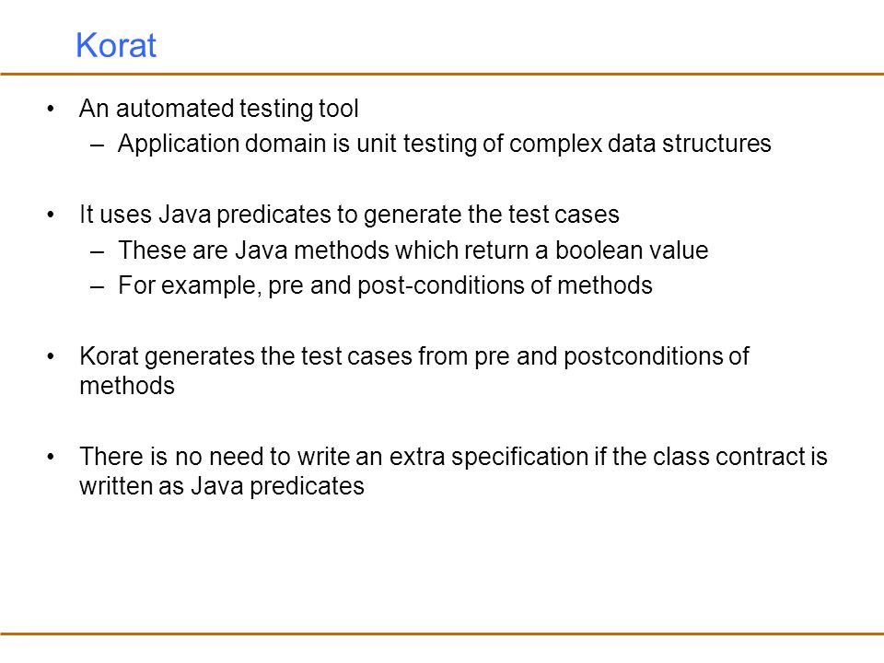Click the 'Application domain is unit testing' sub-bullet
Screen dimensions: 884x663
[444, 144]
